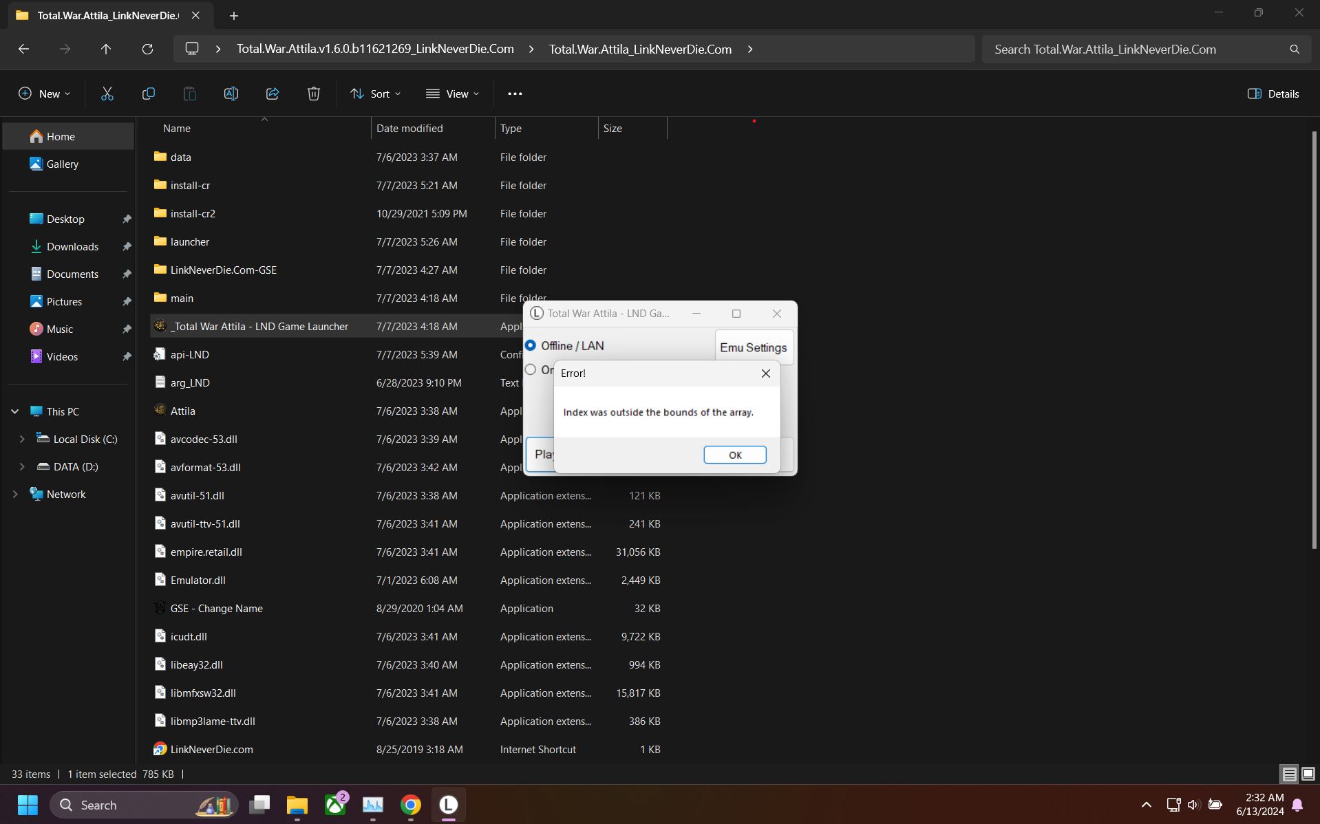Screen dimensions: 1320x824
Task: Show hidden system tray icons
Action: coord(1147,805)
